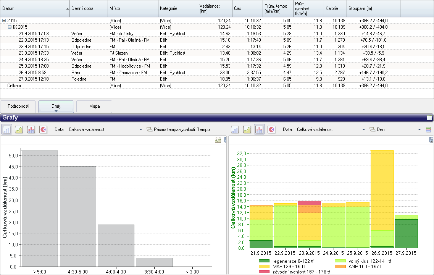Viewport: 434px width, 275px height.
Task: Select activity row 23.9.2015 17:15
Action: point(217,47)
